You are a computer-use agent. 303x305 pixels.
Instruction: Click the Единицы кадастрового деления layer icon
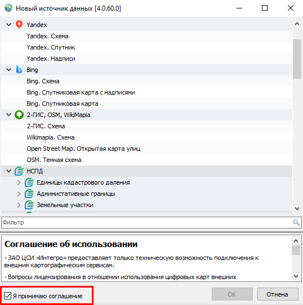coord(29,182)
